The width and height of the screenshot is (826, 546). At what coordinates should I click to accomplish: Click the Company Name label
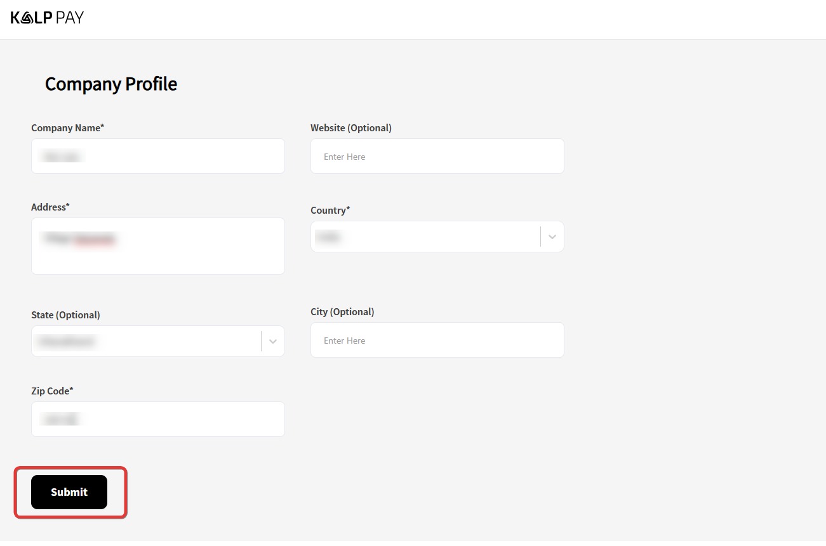67,127
